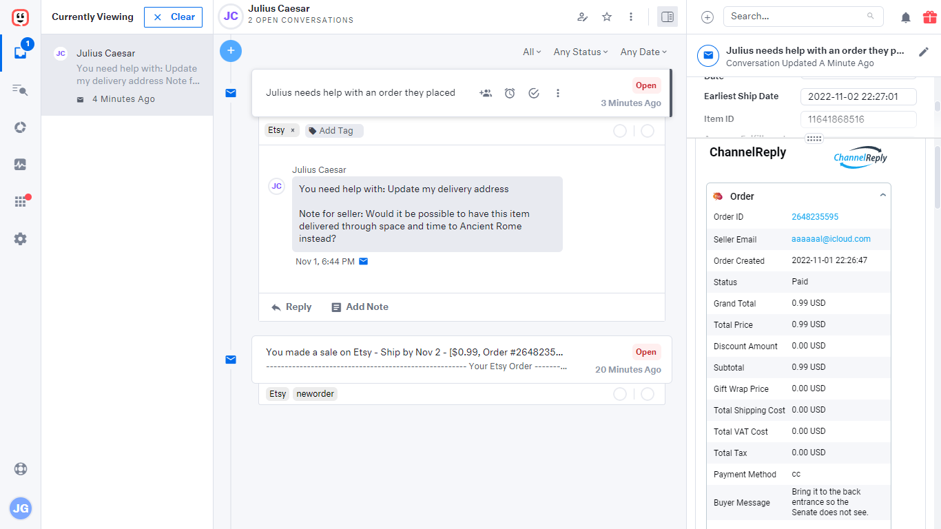The image size is (941, 529).
Task: Toggle second circle on neworder tag row
Action: (648, 394)
